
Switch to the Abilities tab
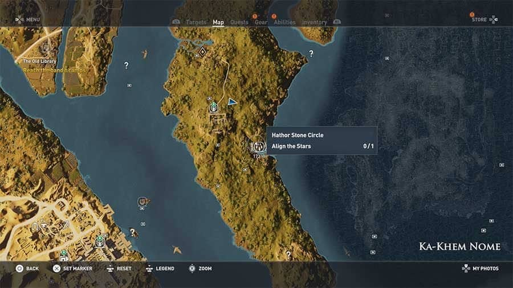(284, 22)
